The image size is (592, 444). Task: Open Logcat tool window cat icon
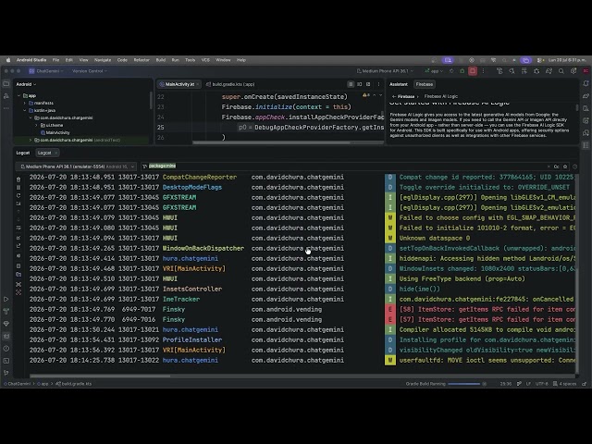pos(6,336)
